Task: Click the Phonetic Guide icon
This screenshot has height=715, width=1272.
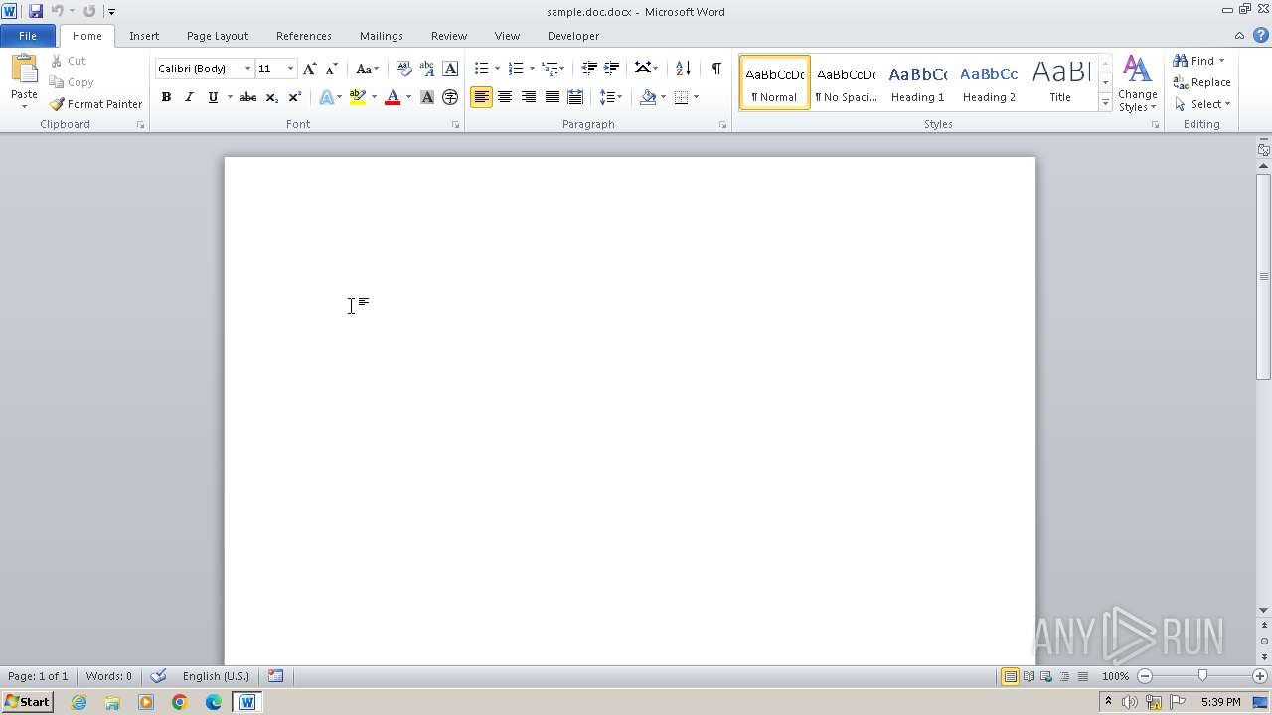Action: (x=427, y=69)
